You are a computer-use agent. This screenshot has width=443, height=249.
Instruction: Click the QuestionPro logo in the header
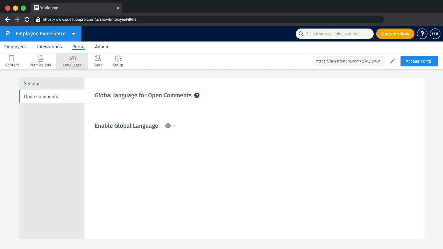(6, 33)
